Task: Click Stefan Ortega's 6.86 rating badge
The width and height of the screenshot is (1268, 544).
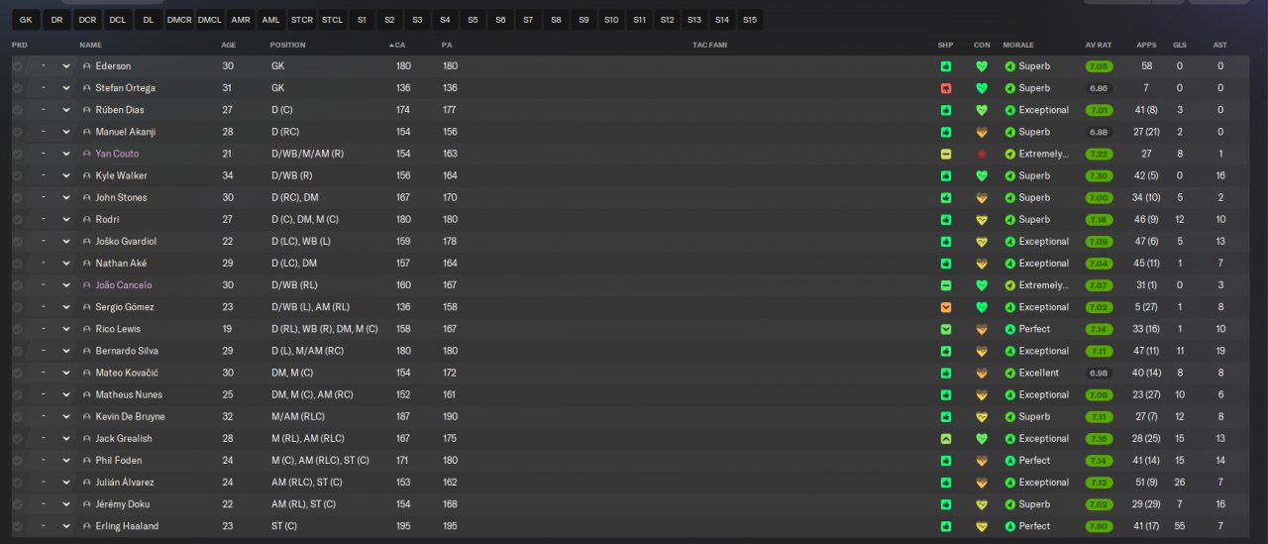Action: click(1099, 88)
